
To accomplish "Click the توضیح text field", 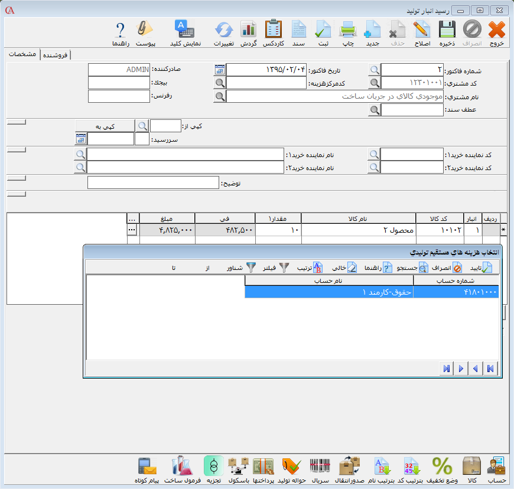I will coord(153,183).
